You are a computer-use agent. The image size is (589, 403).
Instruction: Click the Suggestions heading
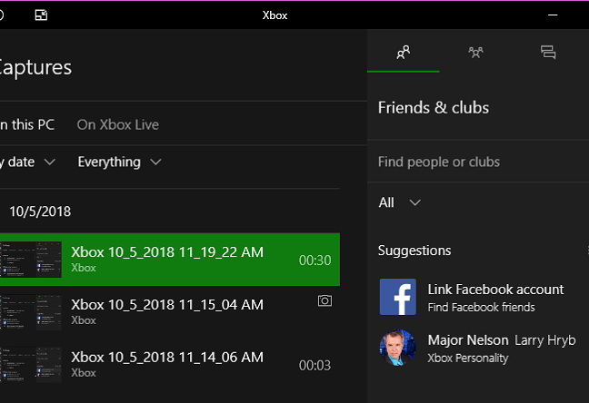(x=414, y=251)
